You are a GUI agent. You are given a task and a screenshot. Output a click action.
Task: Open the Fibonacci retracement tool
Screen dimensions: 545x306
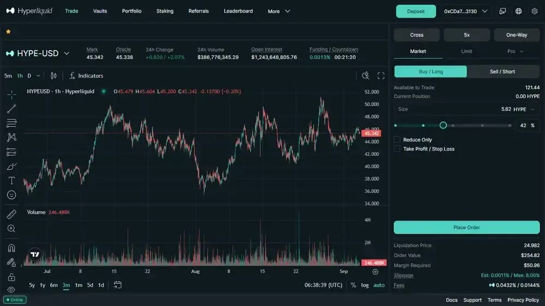[11, 123]
